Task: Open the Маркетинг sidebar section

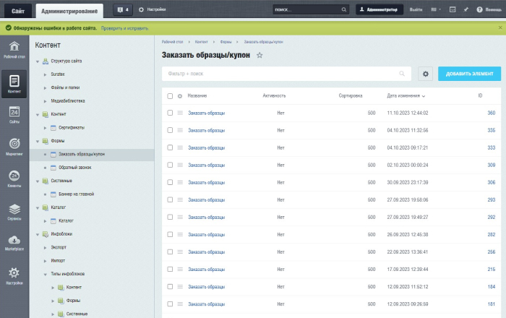Action: pos(14,147)
